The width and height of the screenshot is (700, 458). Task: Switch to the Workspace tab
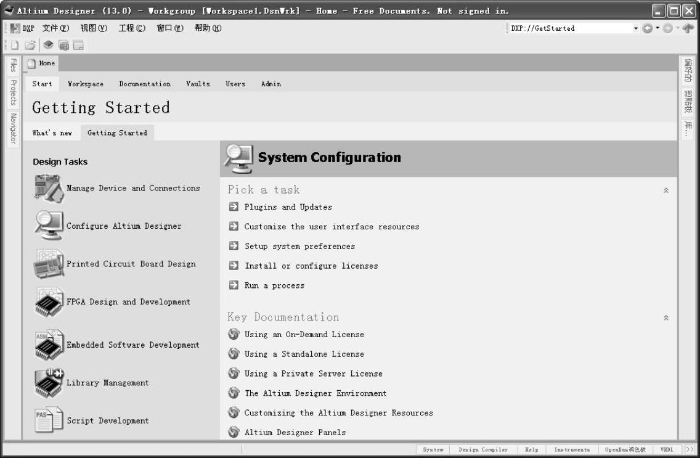pyautogui.click(x=85, y=84)
